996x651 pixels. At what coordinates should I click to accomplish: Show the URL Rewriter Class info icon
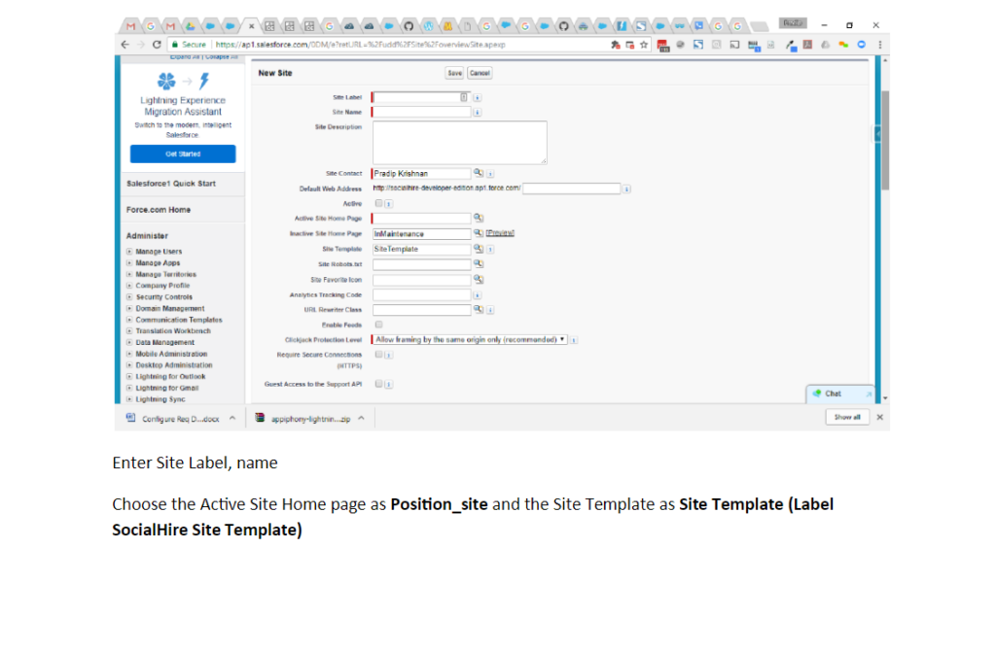click(x=490, y=310)
